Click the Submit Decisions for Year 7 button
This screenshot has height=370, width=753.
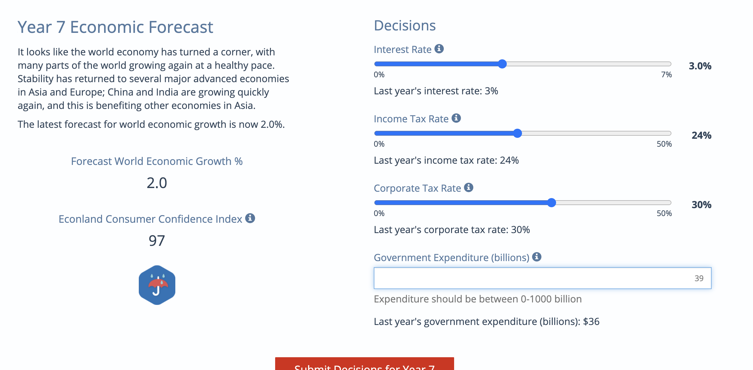click(364, 365)
